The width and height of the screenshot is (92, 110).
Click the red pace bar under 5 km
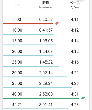click(28, 24)
